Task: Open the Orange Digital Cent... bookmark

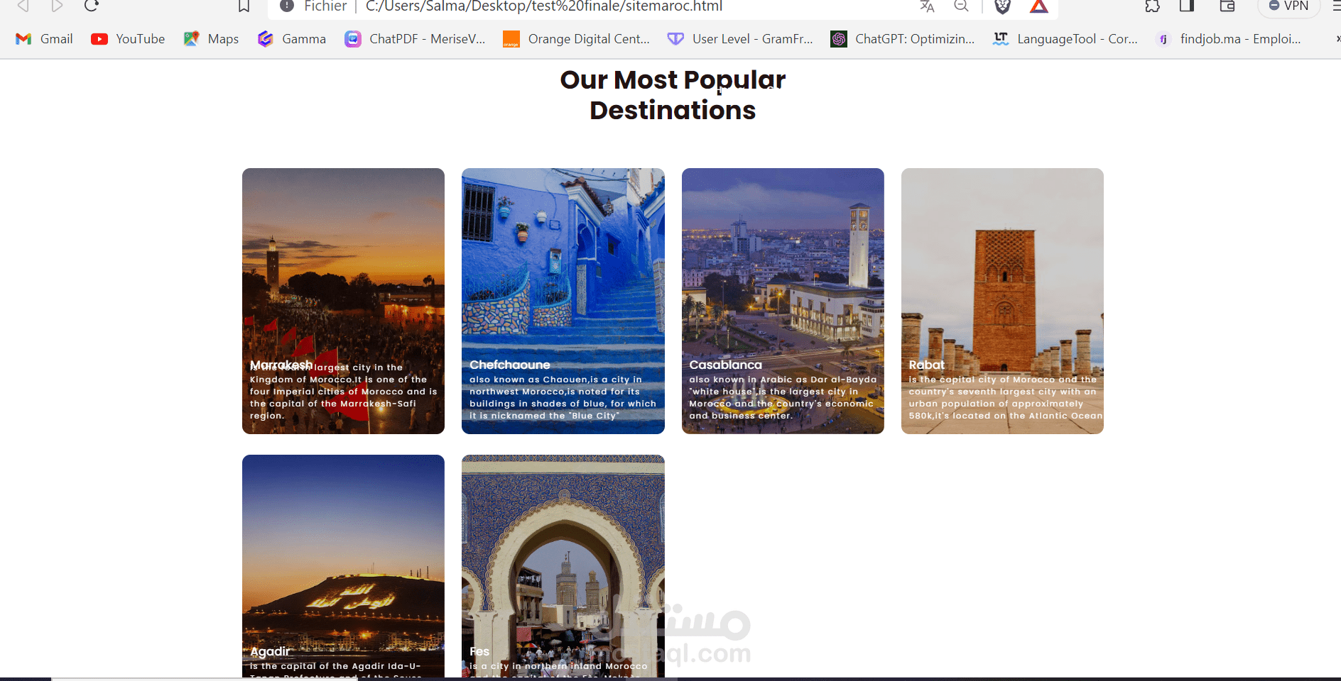Action: coord(576,39)
